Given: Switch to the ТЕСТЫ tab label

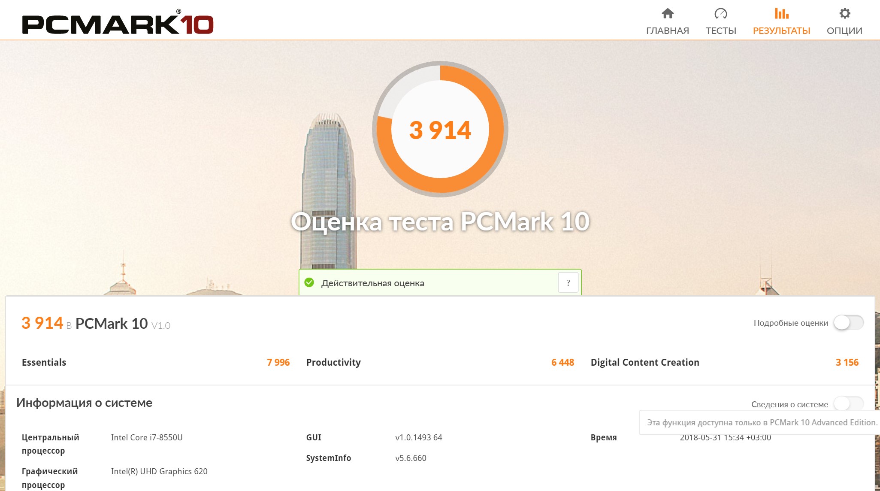Looking at the screenshot, I should tap(721, 31).
